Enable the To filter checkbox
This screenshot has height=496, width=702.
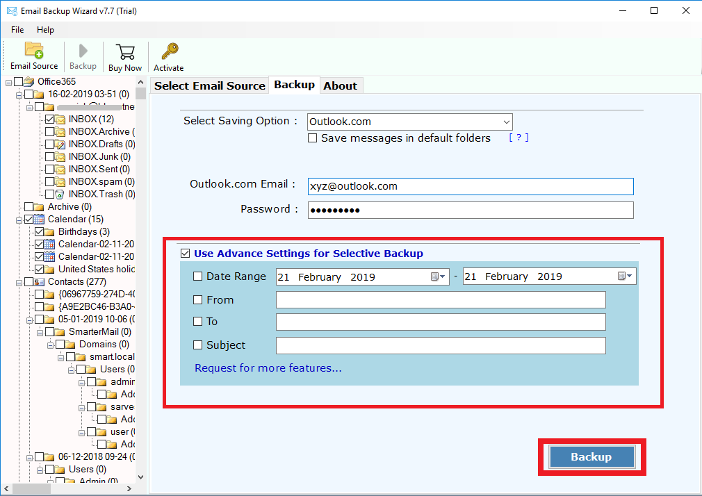[198, 322]
